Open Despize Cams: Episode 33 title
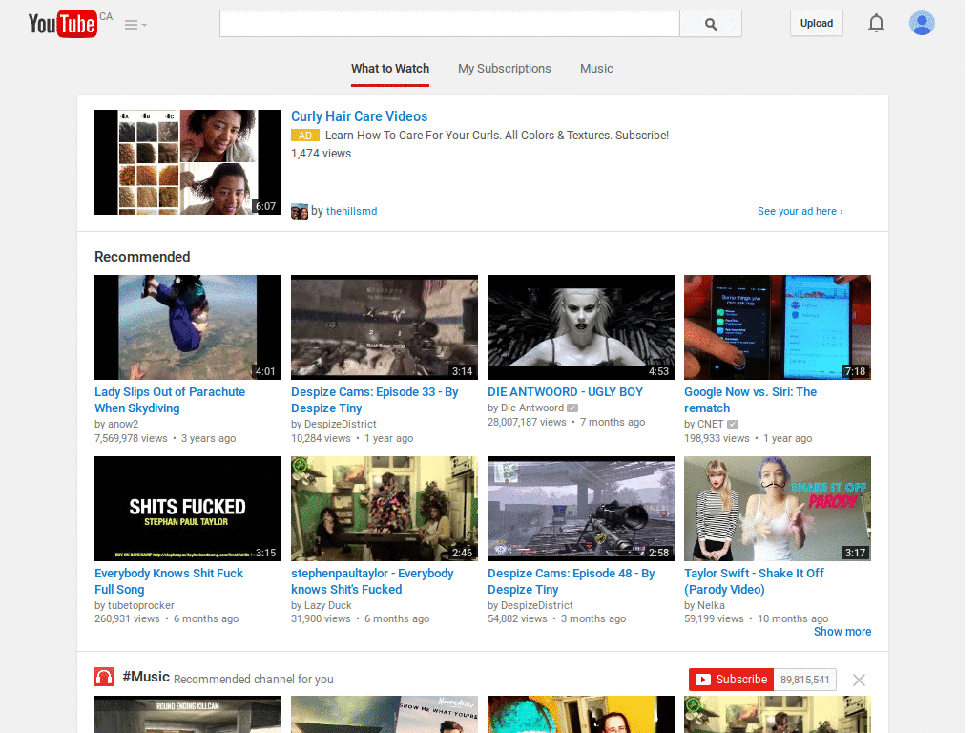 tap(374, 400)
